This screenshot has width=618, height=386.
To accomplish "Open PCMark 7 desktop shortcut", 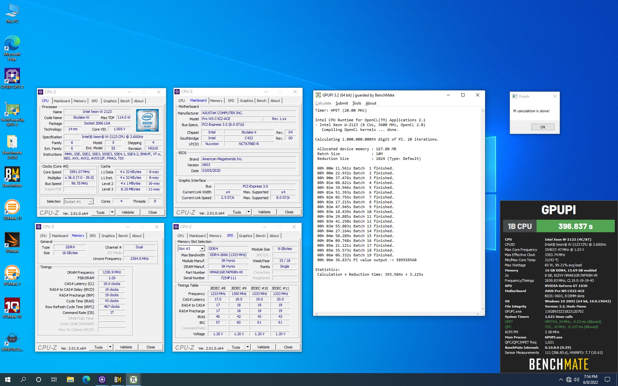I will tap(12, 275).
